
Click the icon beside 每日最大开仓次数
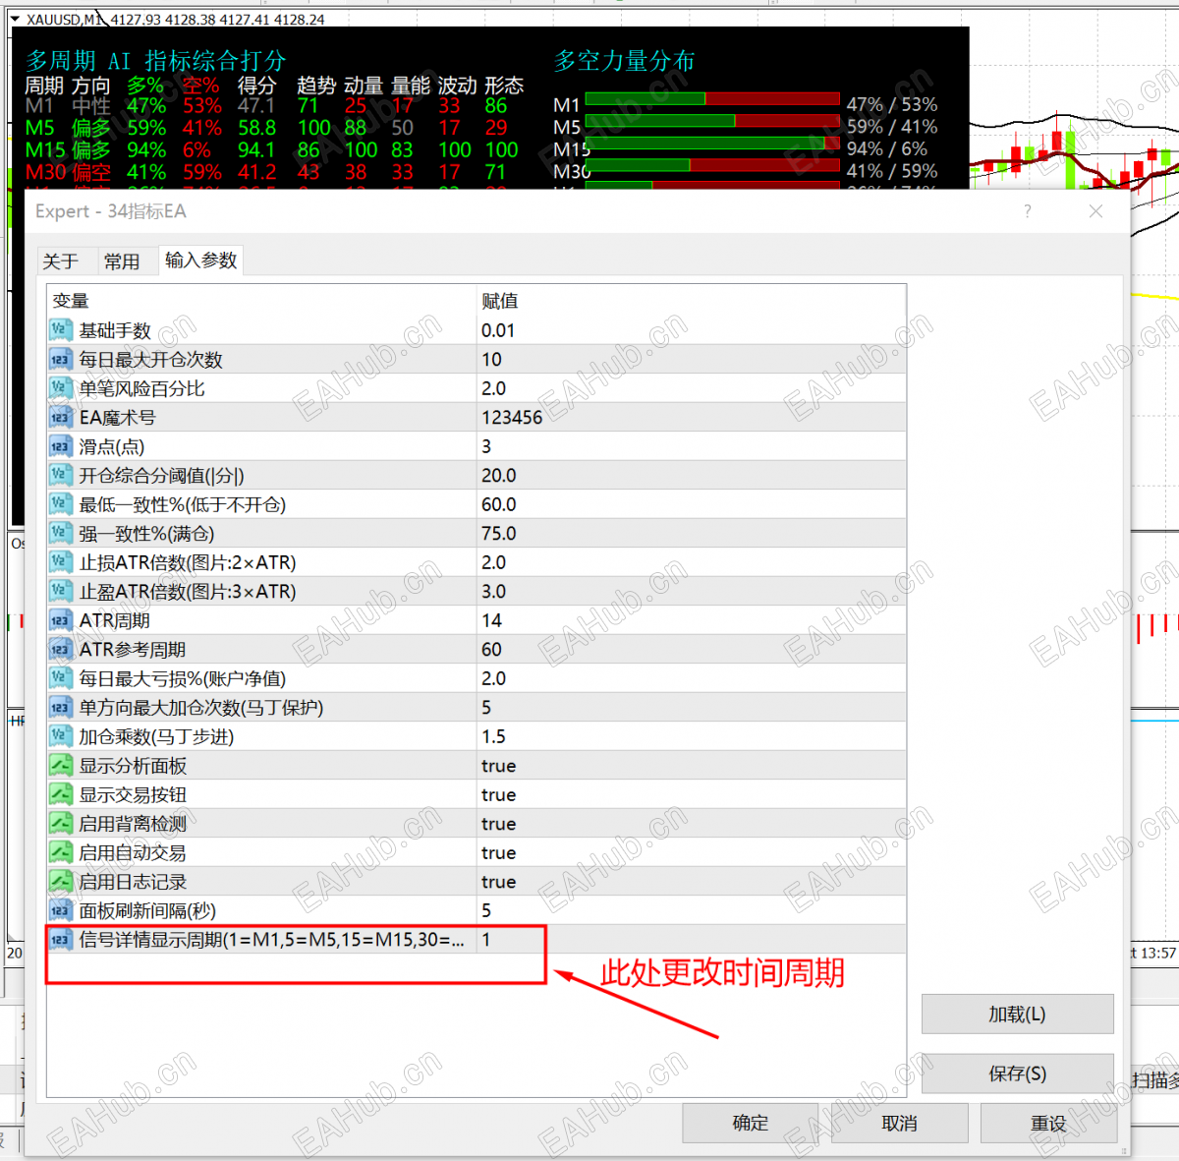click(x=60, y=360)
